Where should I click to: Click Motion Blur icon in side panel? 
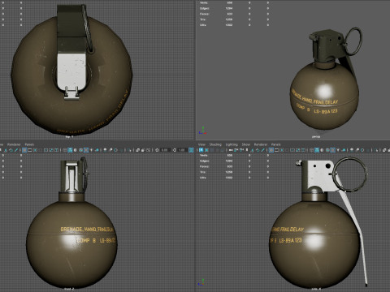(357, 150)
